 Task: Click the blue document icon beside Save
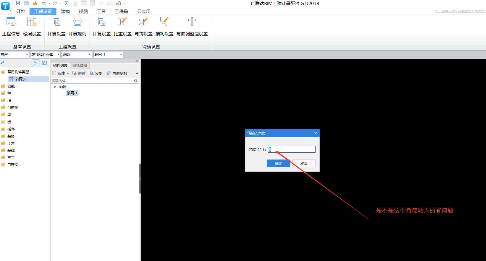(27, 3)
